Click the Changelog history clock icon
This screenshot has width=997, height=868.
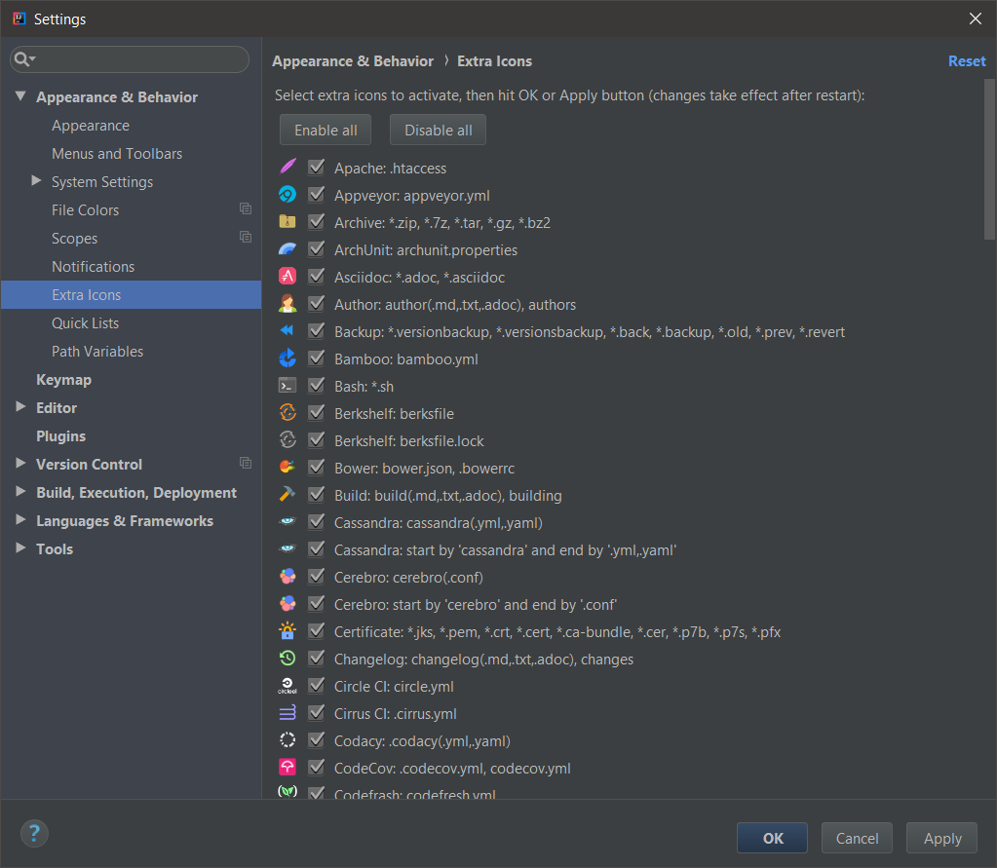(288, 659)
